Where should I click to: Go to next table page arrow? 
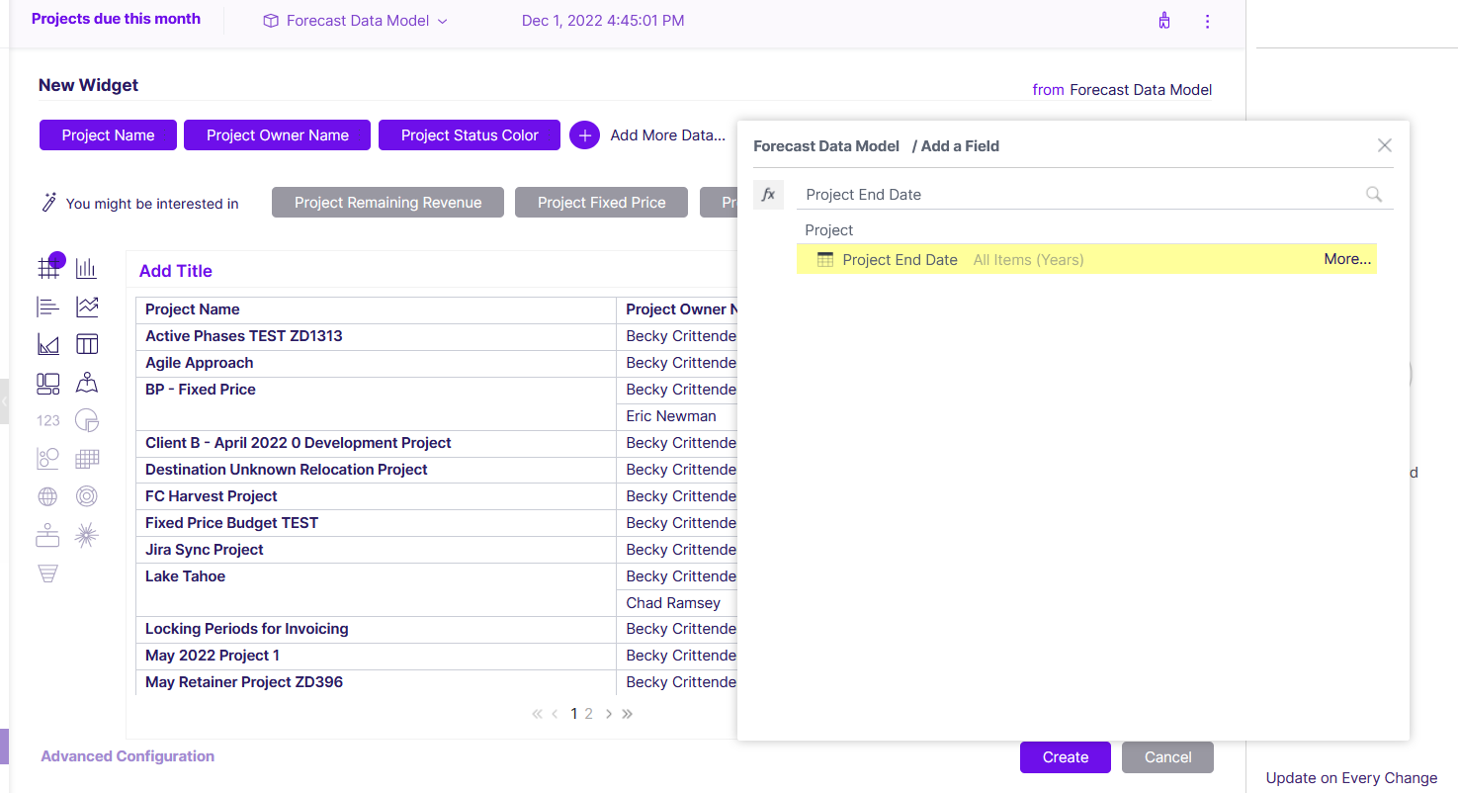coord(609,713)
